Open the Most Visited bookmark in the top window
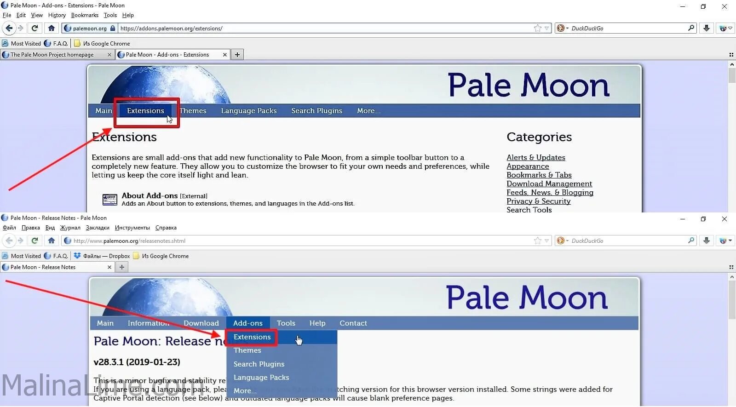Screen dimensions: 736x407 click(x=21, y=44)
